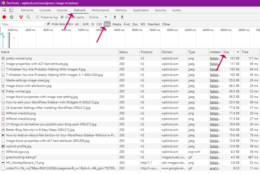Screen dimensions: 260x174
Task: Open the Performance tab
Action: tap(101, 10)
